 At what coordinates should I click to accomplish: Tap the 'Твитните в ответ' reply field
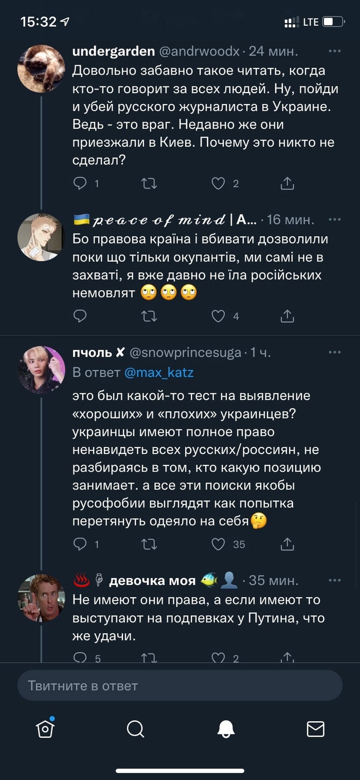[180, 686]
